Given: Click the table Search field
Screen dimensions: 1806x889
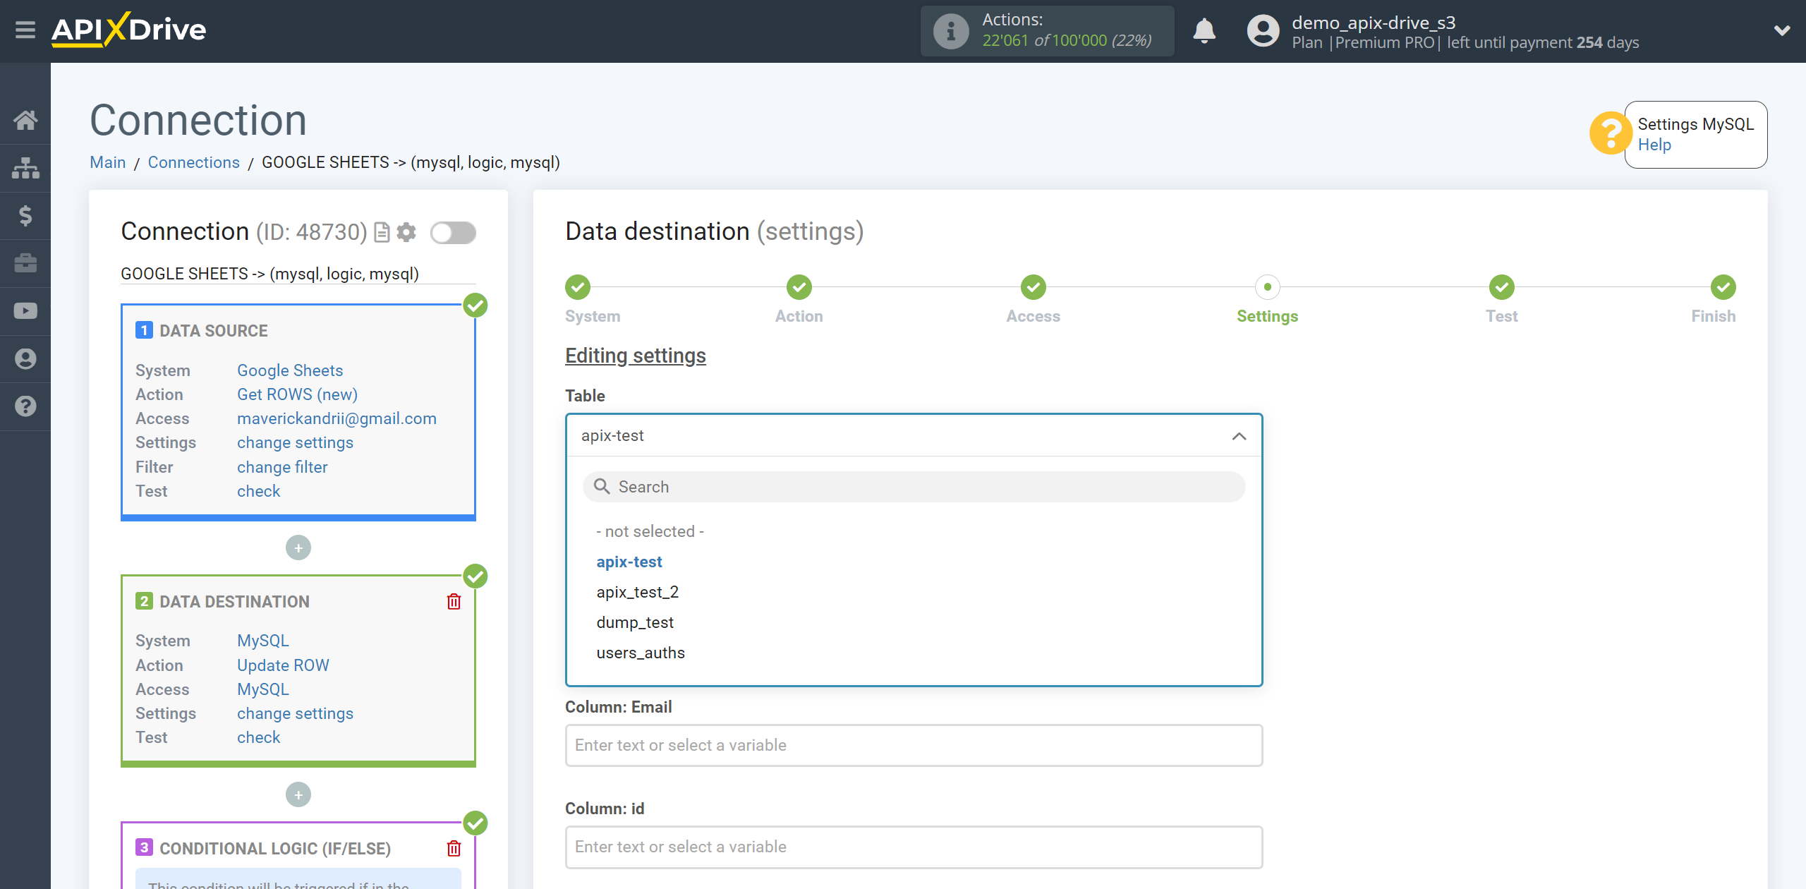Looking at the screenshot, I should [914, 487].
